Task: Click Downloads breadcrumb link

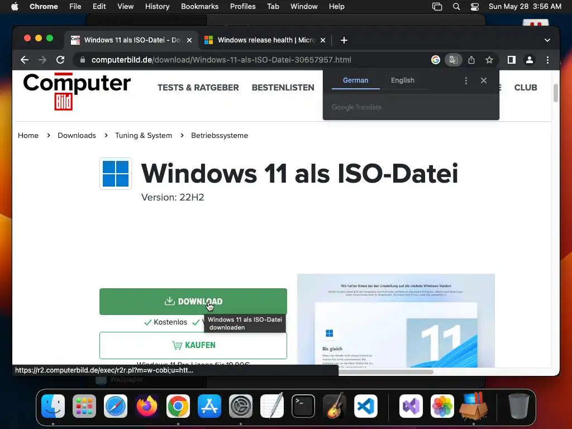Action: (77, 135)
